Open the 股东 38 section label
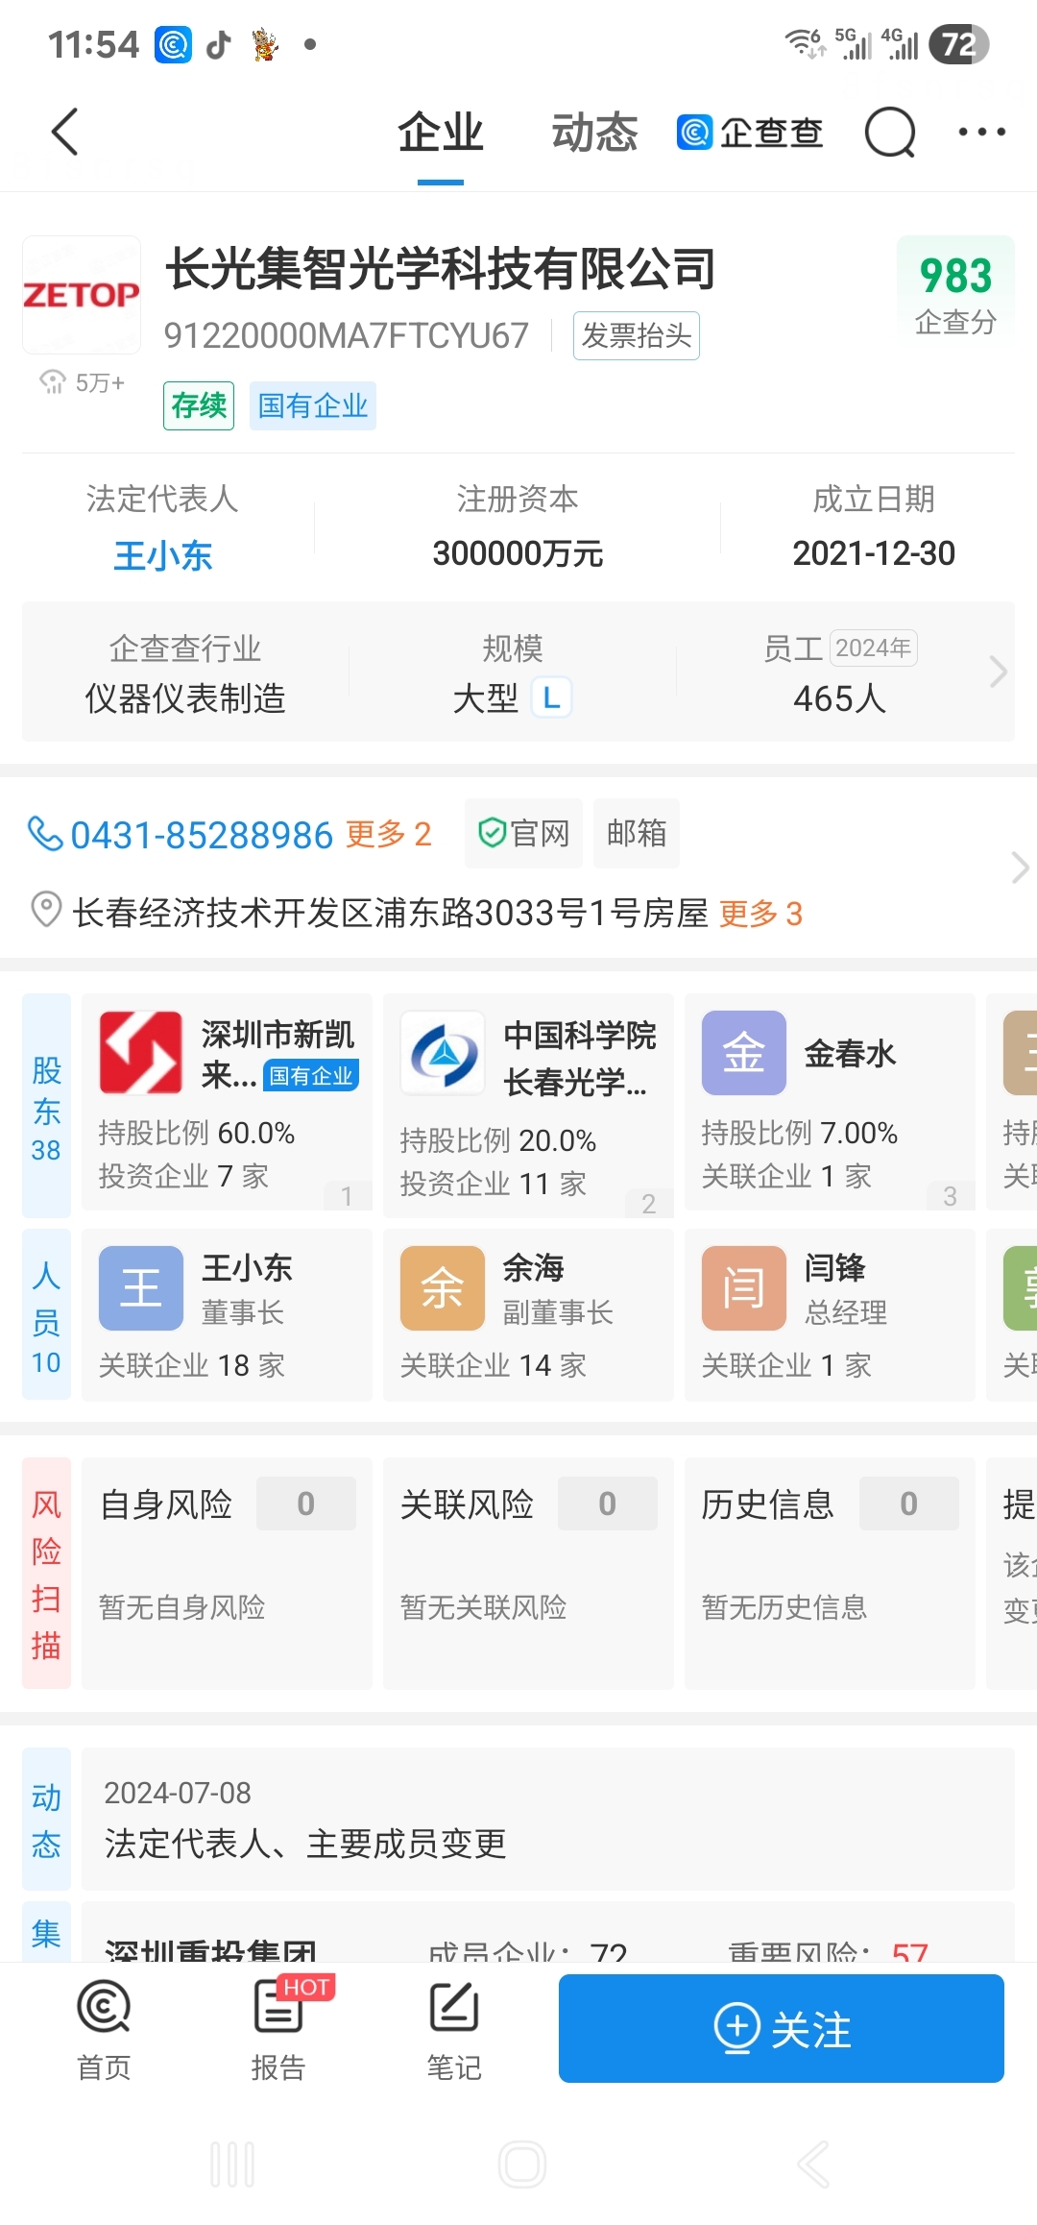The image size is (1037, 2225). [x=46, y=1106]
